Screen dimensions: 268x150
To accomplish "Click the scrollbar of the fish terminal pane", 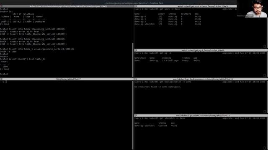I will (x=133, y=115).
